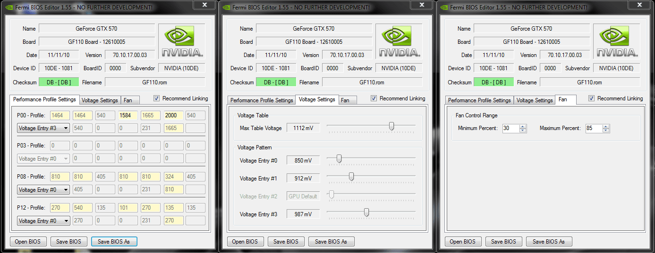Screen dimensions: 655x253
Task: Select Performance Profile Settings tab in left window
Action: pyautogui.click(x=44, y=100)
